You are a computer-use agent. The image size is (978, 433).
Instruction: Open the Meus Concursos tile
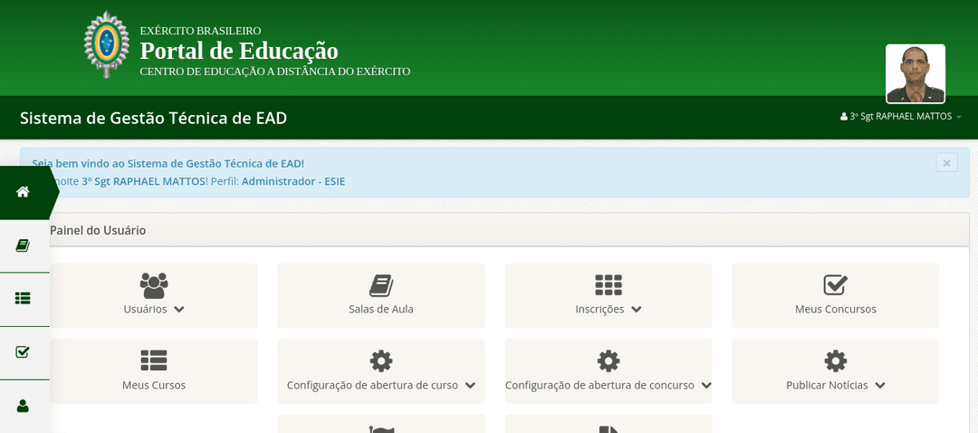835,295
